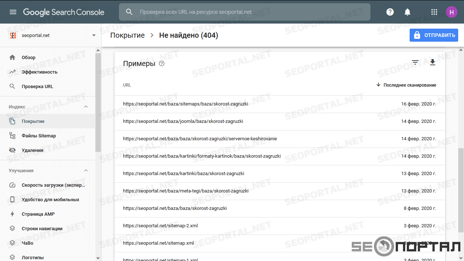Click the Help question mark icon

click(390, 12)
